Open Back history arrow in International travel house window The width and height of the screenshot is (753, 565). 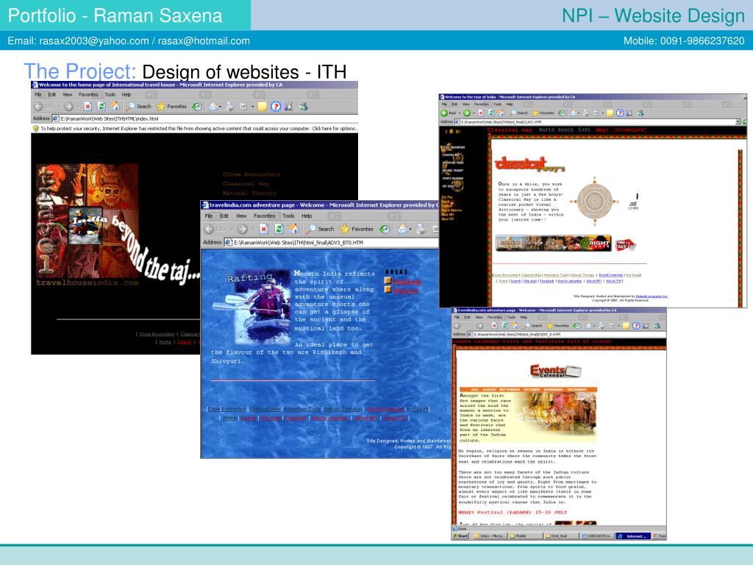tap(59, 107)
